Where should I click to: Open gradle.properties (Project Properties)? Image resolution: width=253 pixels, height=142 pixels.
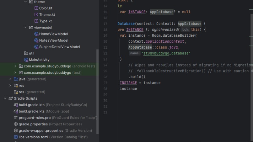pos(50,124)
